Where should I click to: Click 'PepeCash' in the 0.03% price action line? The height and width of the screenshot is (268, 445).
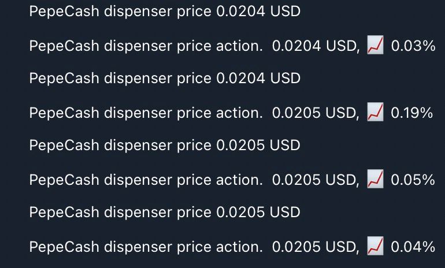coord(64,46)
